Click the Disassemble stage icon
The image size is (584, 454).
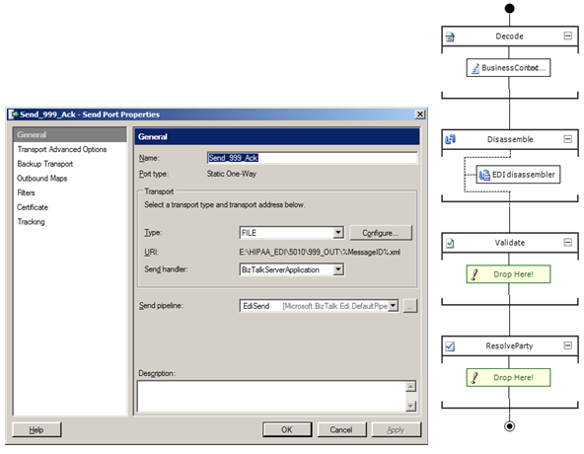click(450, 139)
